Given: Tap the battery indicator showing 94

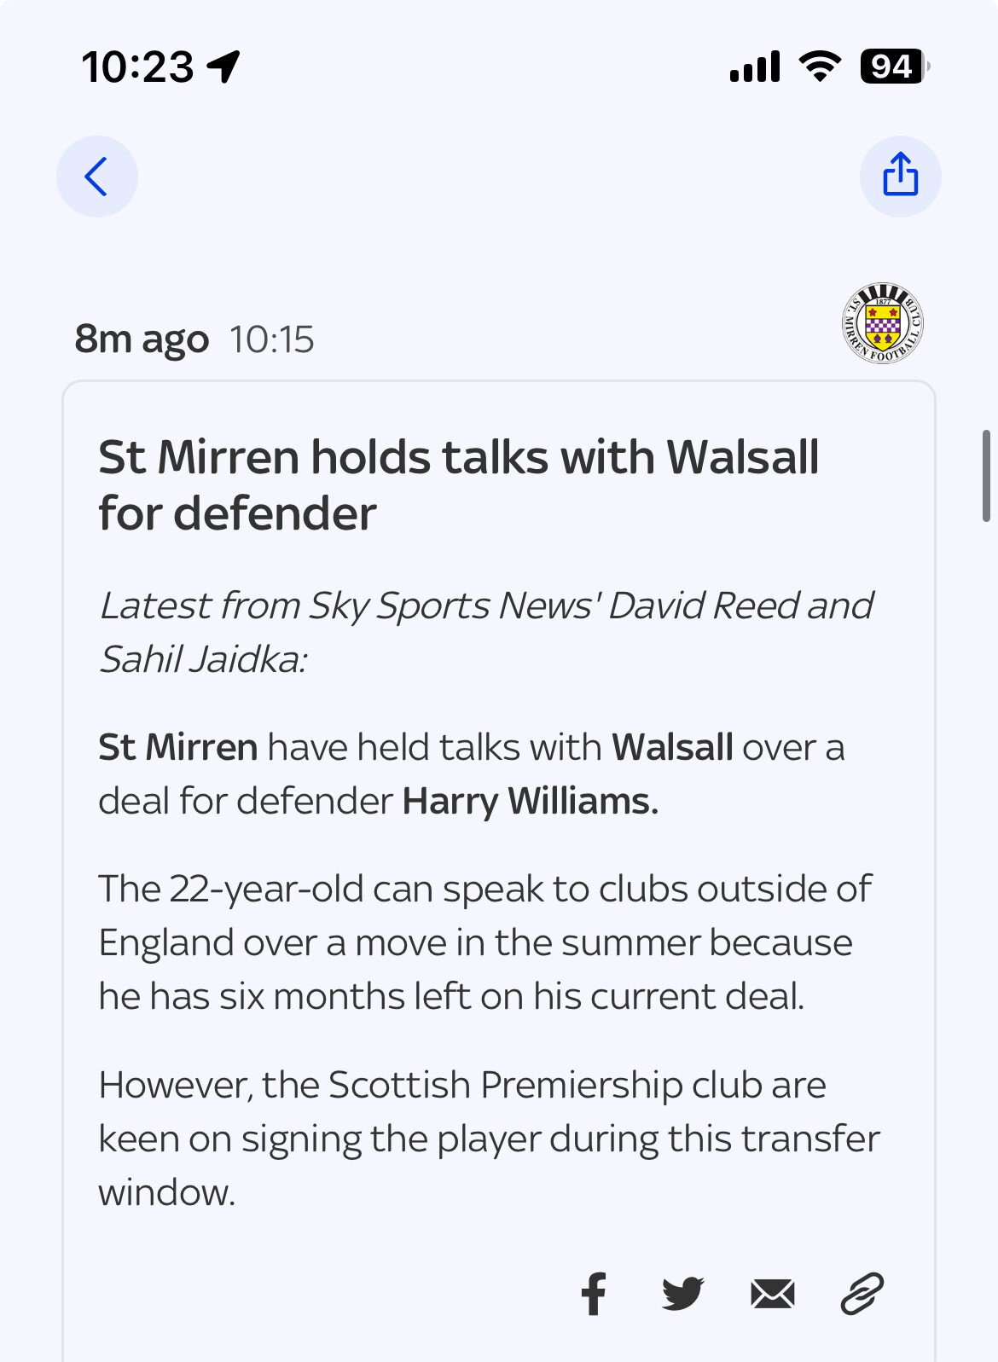Looking at the screenshot, I should (x=894, y=66).
